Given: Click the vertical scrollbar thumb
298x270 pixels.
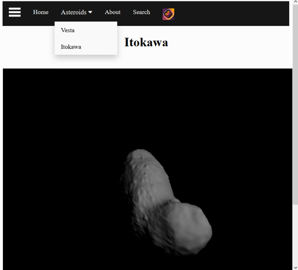Looking at the screenshot, I should [x=295, y=104].
